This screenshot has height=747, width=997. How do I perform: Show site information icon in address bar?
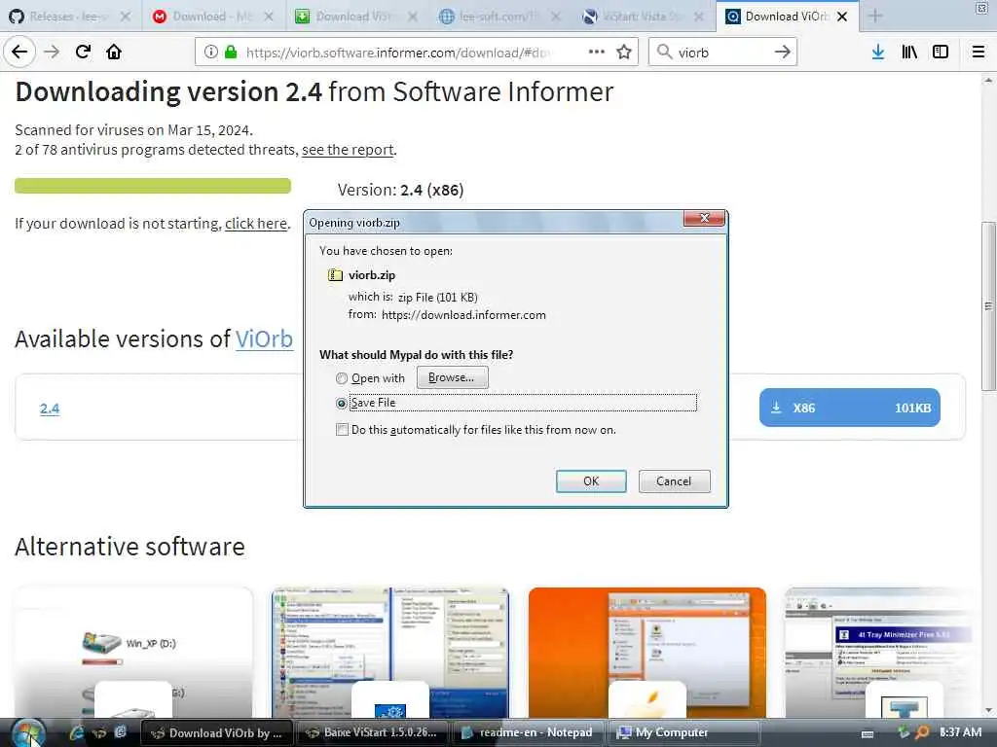pyautogui.click(x=210, y=53)
